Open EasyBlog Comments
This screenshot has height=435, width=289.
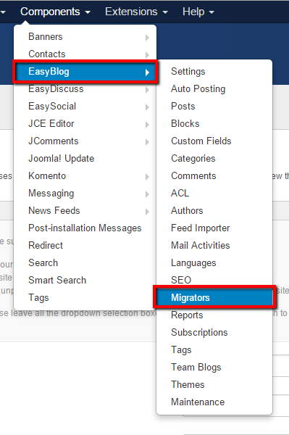pos(214,176)
